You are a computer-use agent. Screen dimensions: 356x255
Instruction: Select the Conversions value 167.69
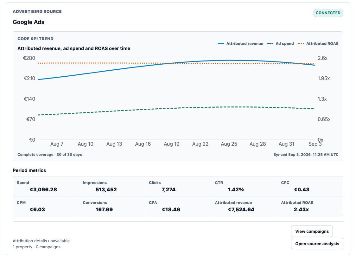104,210
